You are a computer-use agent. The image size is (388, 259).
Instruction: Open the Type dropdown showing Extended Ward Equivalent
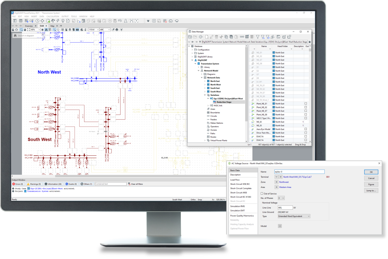tap(294, 216)
